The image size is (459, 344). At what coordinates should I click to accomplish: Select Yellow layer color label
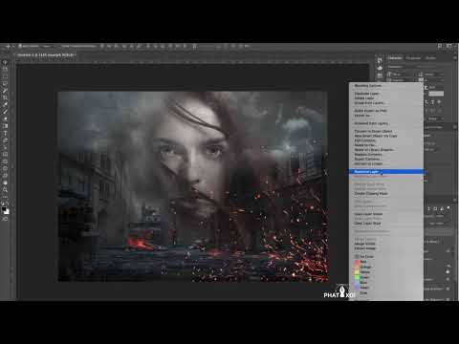click(x=362, y=272)
